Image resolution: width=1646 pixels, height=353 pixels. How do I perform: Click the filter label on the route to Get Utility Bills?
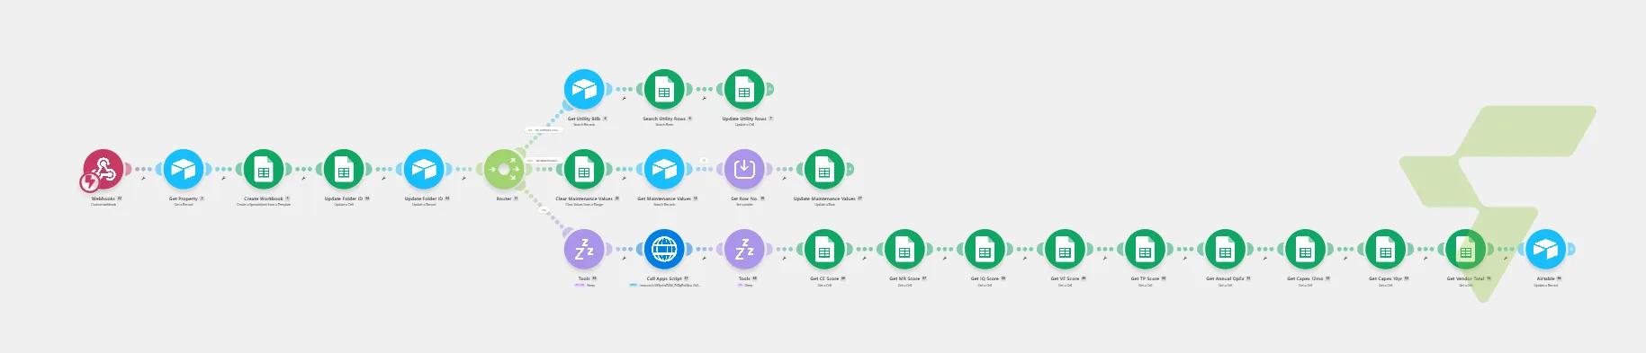[544, 130]
